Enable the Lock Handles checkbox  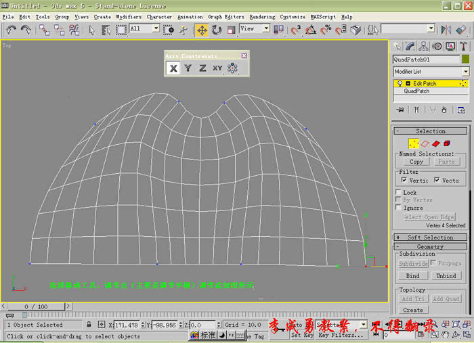(x=398, y=192)
